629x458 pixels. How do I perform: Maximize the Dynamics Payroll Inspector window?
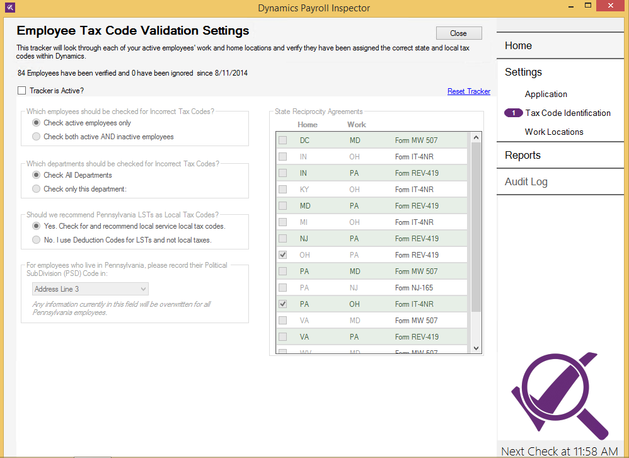(588, 6)
